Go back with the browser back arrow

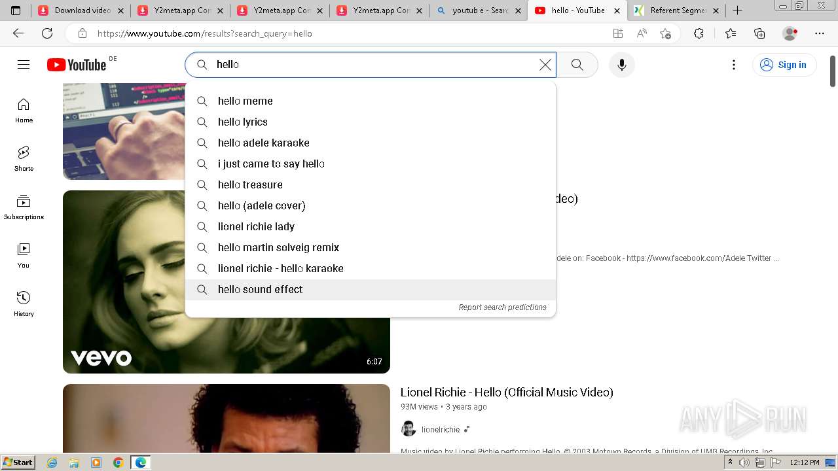click(18, 33)
